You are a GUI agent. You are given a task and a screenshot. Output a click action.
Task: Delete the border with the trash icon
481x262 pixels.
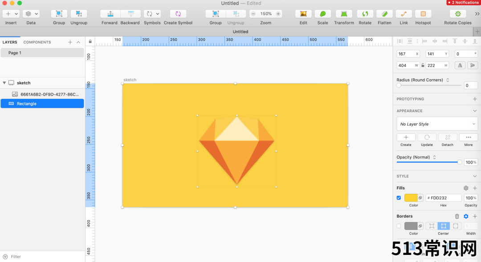pyautogui.click(x=457, y=216)
